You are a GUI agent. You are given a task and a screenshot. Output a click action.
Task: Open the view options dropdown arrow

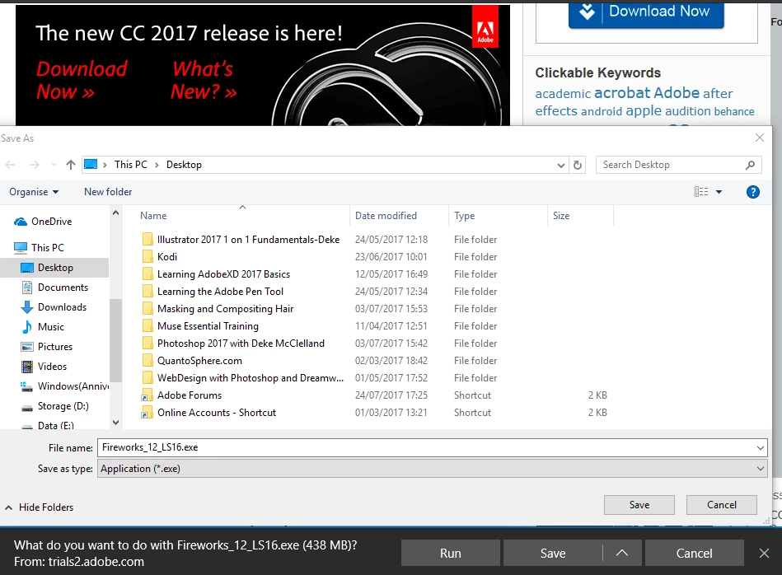tap(719, 191)
